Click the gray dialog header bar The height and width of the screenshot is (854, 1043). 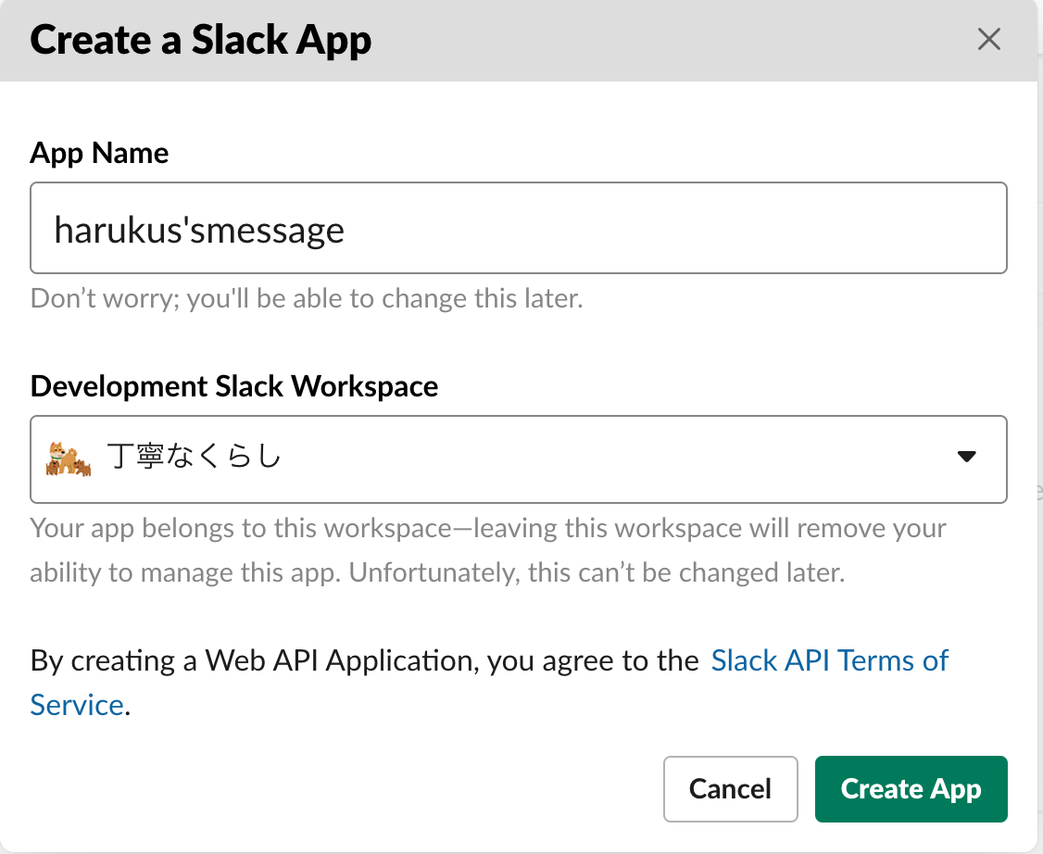coord(665,41)
